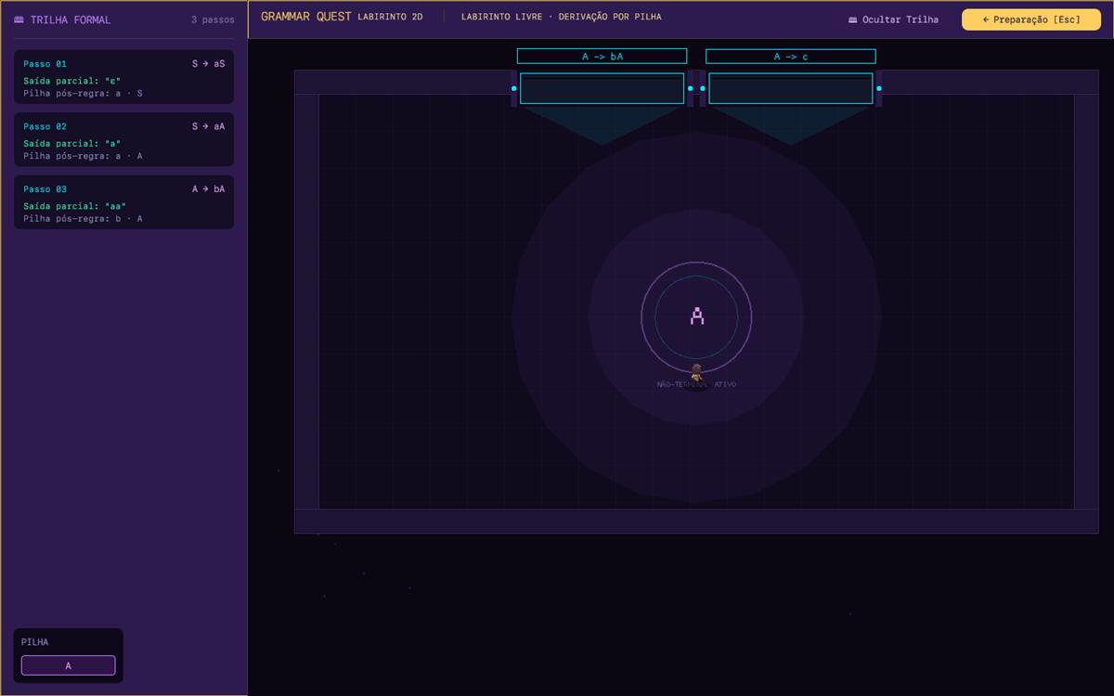Click the Saída parcial "ε" line
The image size is (1114, 696).
[72, 81]
